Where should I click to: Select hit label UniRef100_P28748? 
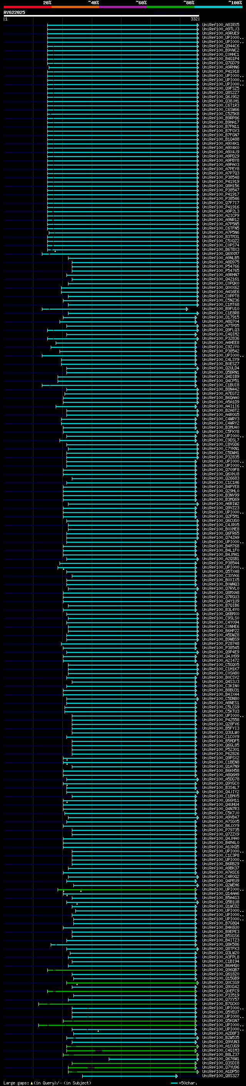click(x=221, y=644)
